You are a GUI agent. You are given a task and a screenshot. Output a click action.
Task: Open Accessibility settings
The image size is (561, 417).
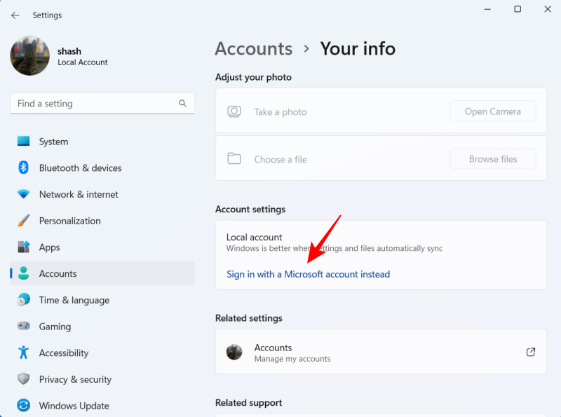point(63,353)
